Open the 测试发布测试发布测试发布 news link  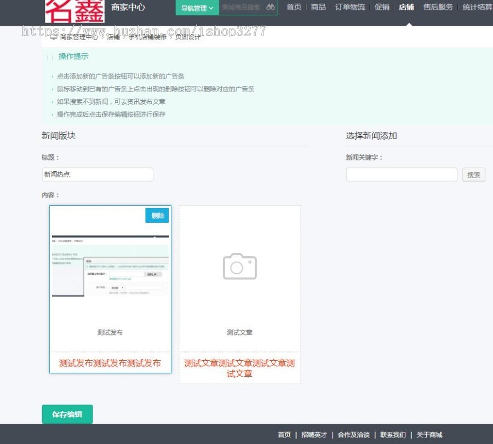point(110,362)
